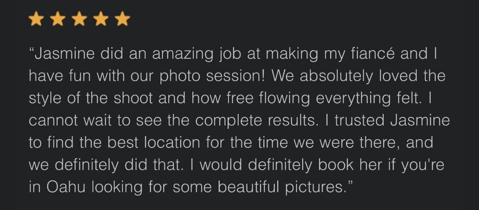
Task: Click the closing quotation mark after 'pictures.'
Action: coord(350,183)
